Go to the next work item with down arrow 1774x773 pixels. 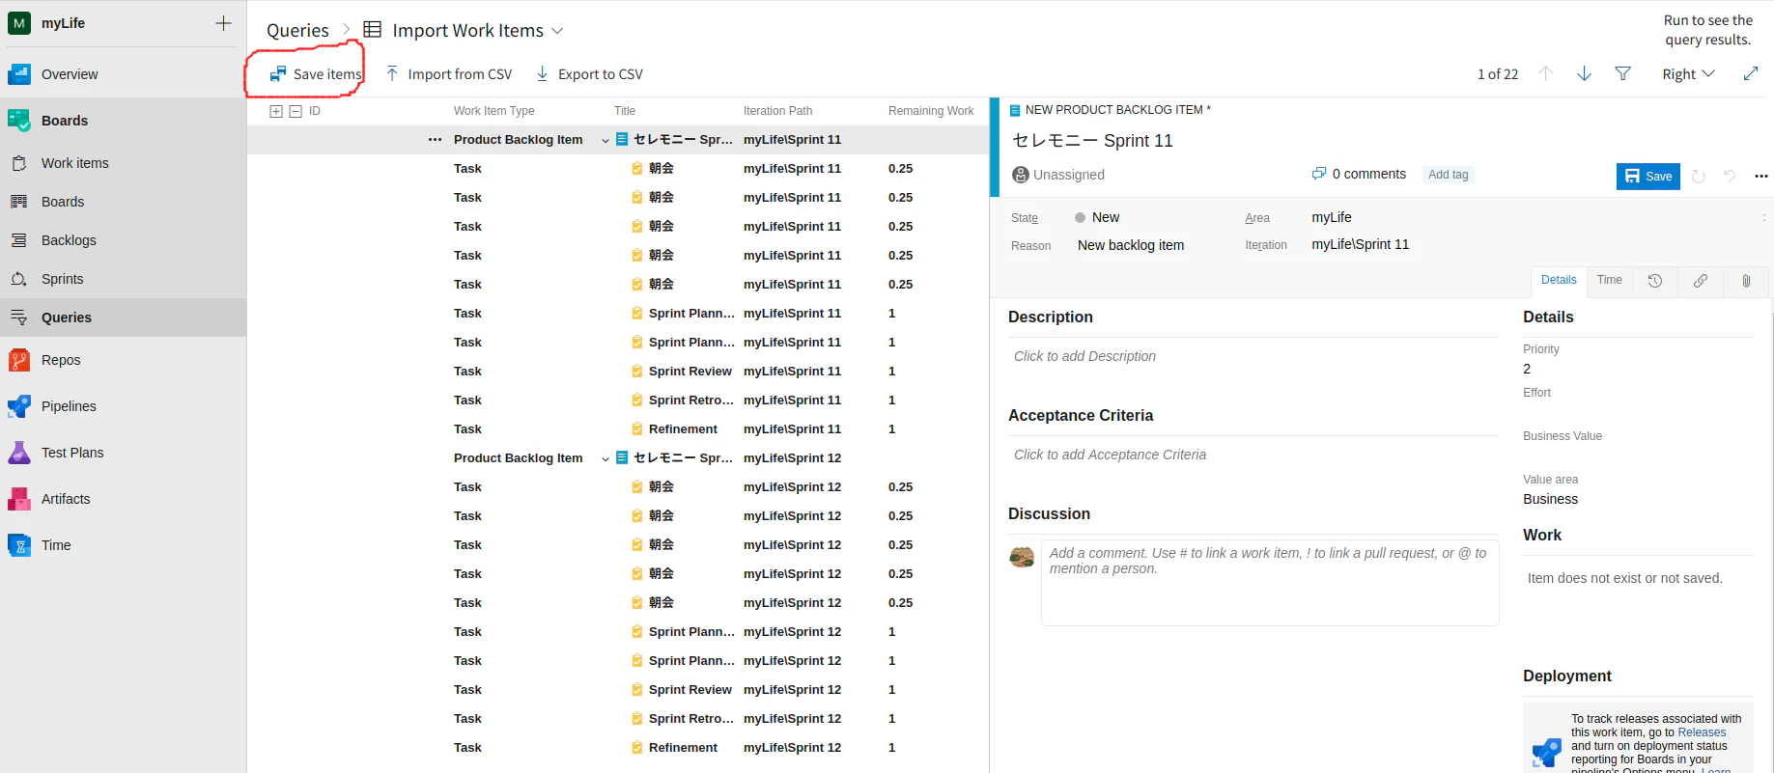pyautogui.click(x=1585, y=74)
